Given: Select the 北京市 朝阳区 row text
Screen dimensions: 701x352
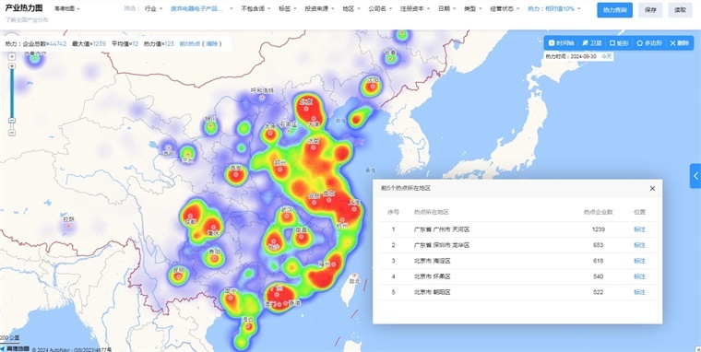Looking at the screenshot, I should click(x=433, y=292).
